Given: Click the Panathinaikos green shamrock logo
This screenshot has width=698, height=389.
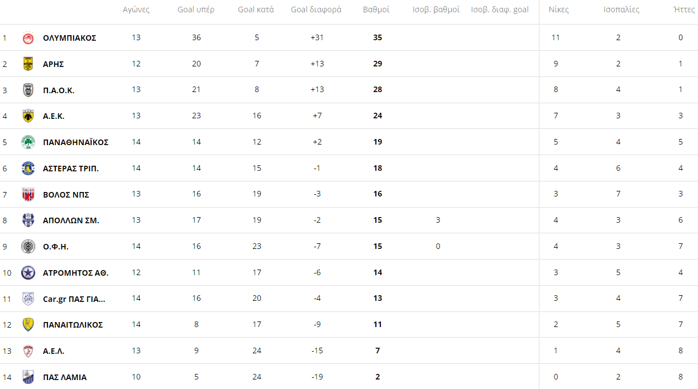Looking at the screenshot, I should [x=28, y=142].
